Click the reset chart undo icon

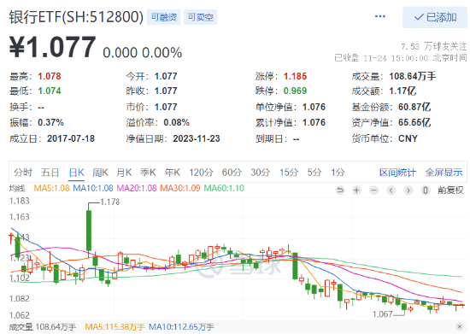tap(340, 190)
